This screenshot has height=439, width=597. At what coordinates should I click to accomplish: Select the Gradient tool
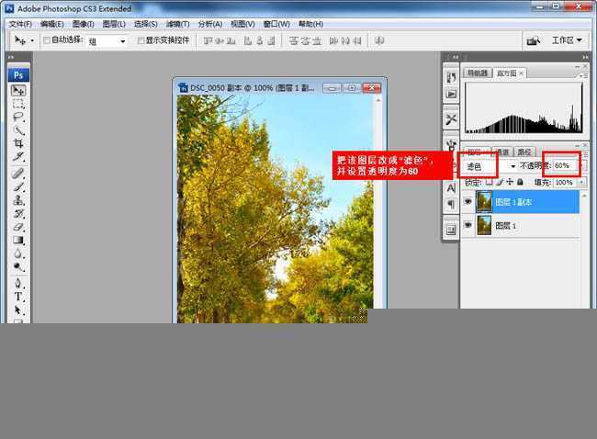[18, 241]
